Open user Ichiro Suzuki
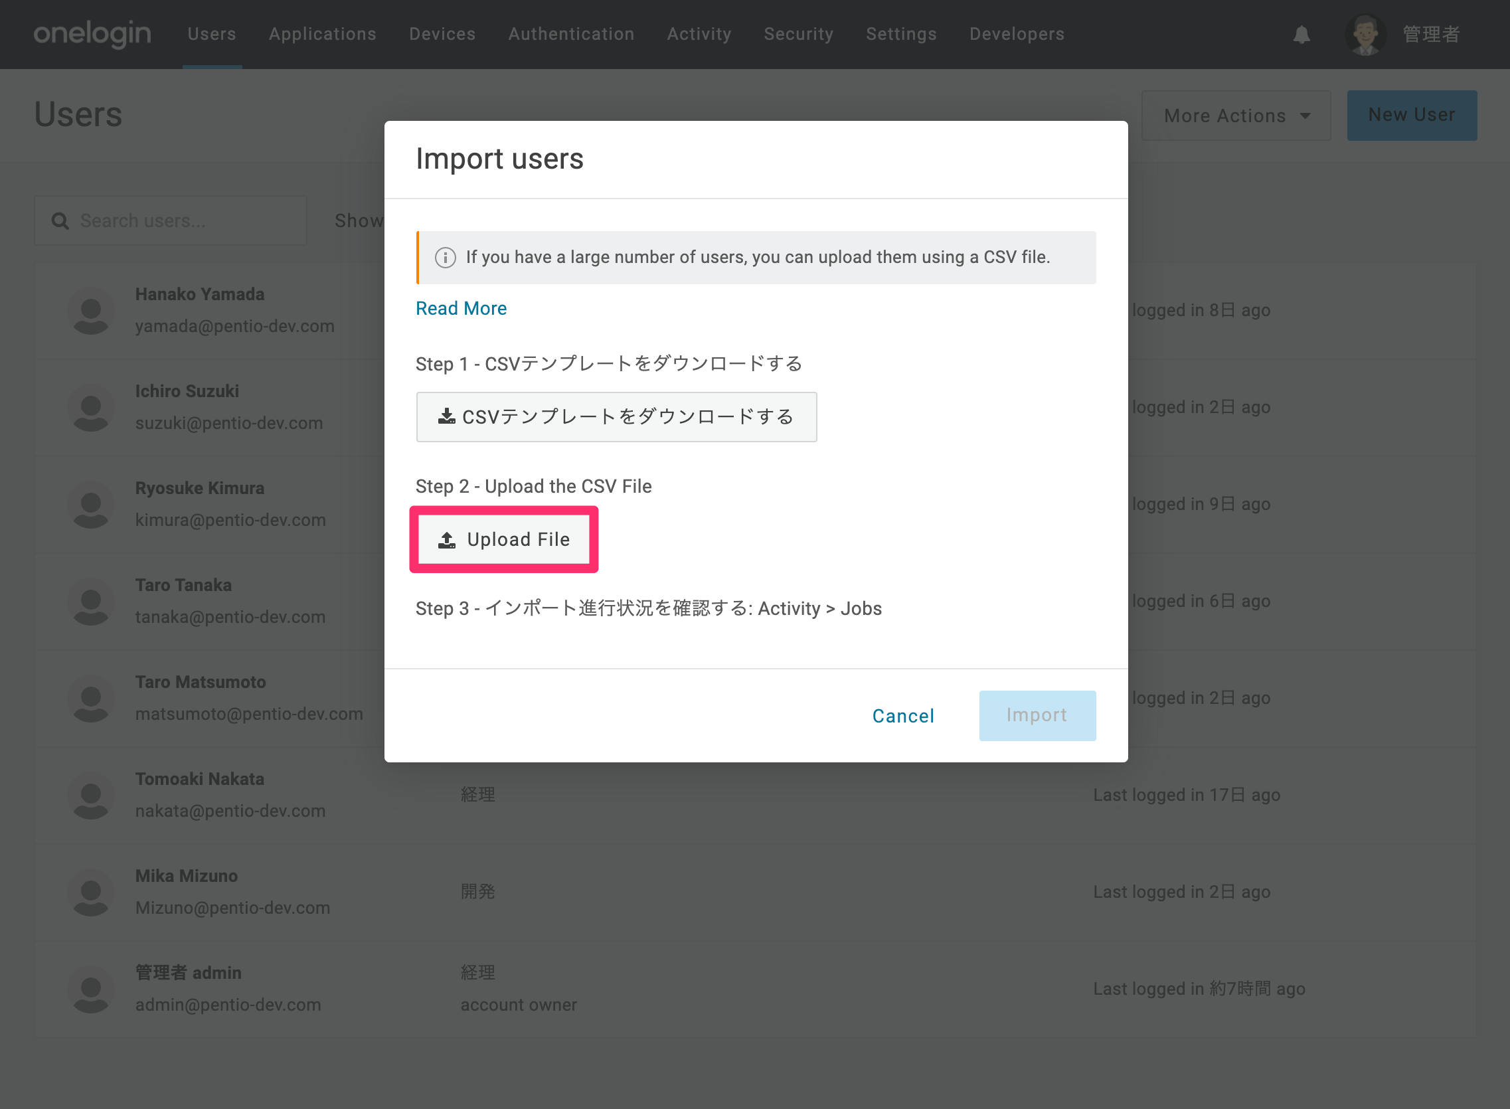The width and height of the screenshot is (1510, 1109). 187,390
